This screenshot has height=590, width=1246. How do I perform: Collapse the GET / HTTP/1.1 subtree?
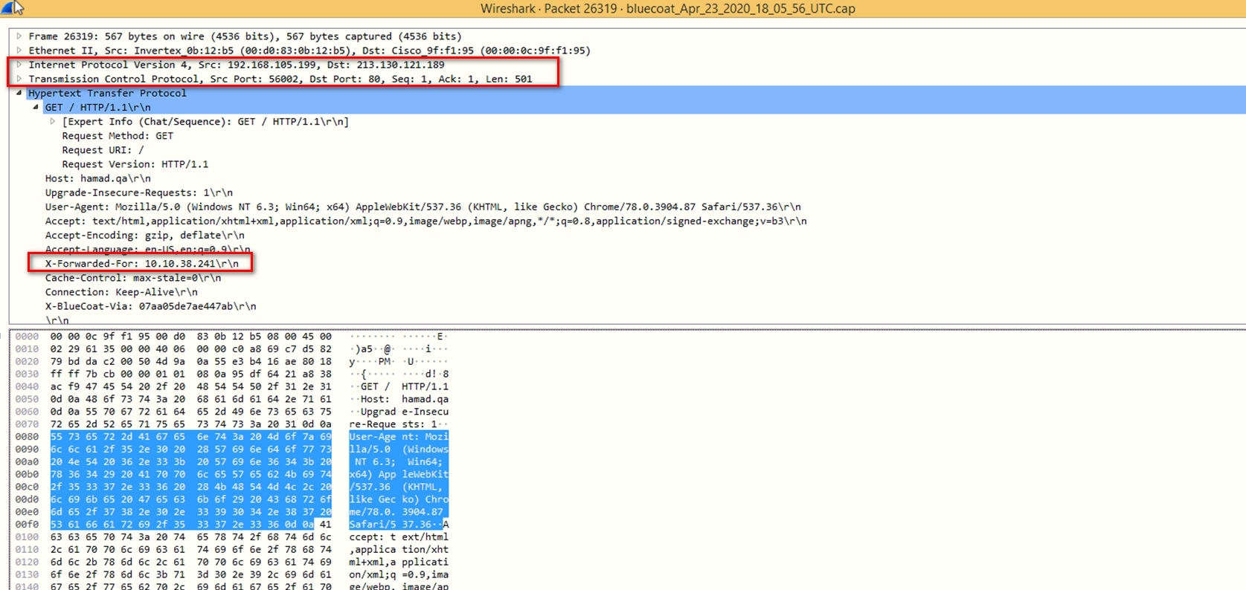(x=36, y=107)
